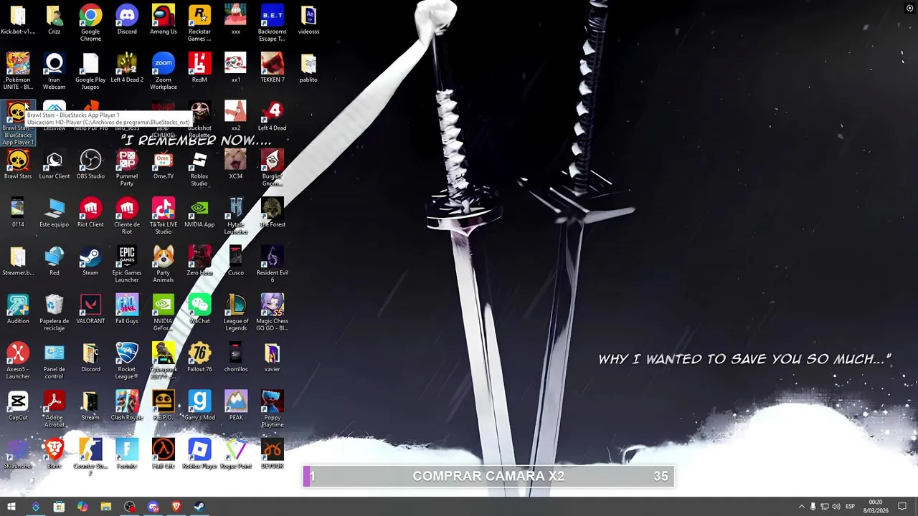Select the NVIDIA App shortcut
The width and height of the screenshot is (918, 516).
click(x=199, y=212)
